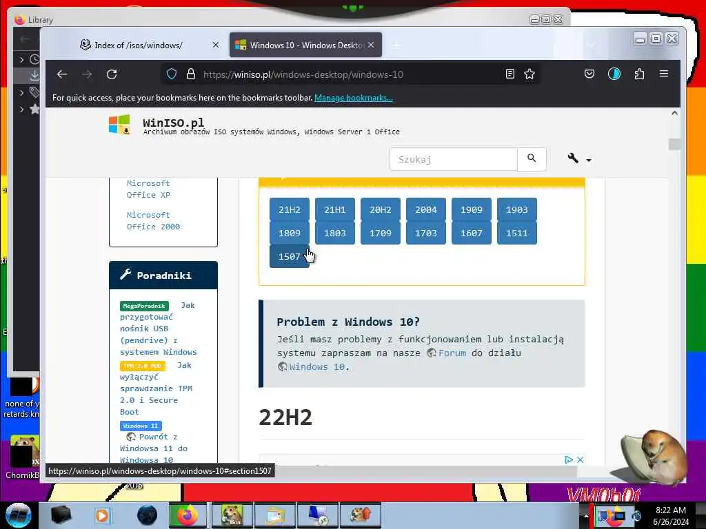Open the list all tabs dropdown arrow
Screen dimensions: 706x529
(x=591, y=45)
